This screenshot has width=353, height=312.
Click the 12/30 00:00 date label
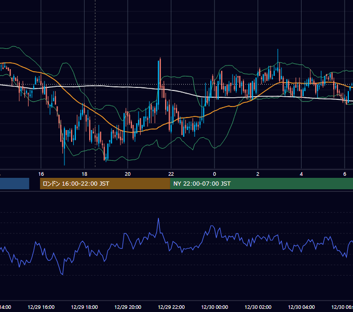point(214,307)
